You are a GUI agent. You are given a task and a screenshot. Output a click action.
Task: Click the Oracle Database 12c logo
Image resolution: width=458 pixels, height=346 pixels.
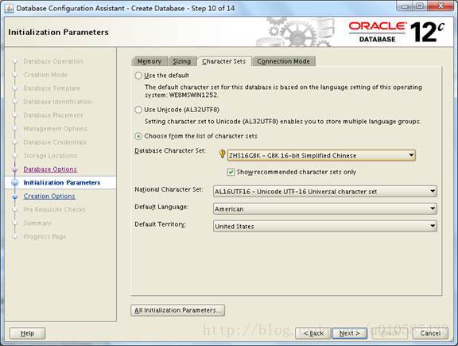(x=397, y=32)
